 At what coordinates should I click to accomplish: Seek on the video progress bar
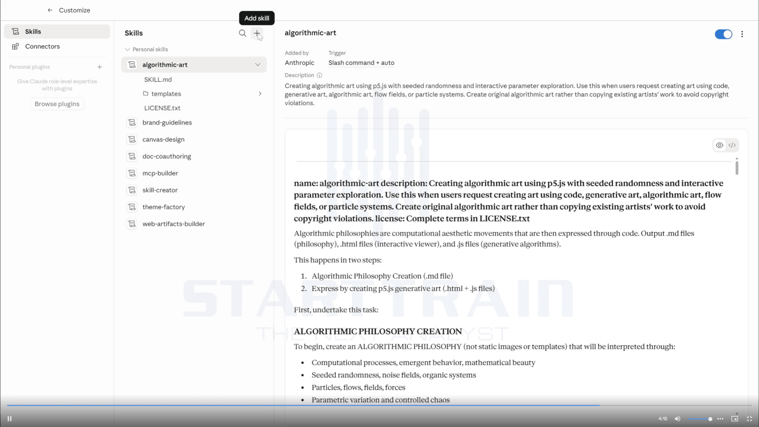pos(379,405)
